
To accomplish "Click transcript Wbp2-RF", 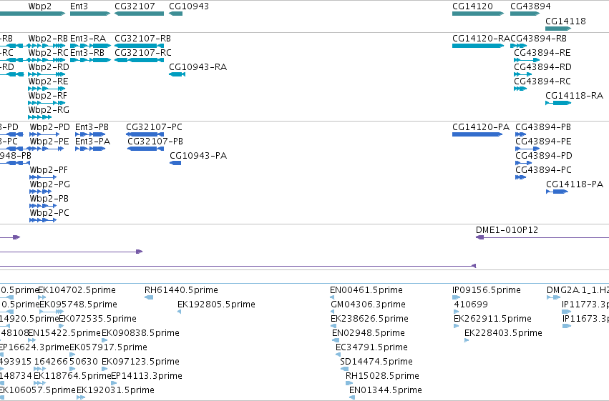I will pos(47,103).
